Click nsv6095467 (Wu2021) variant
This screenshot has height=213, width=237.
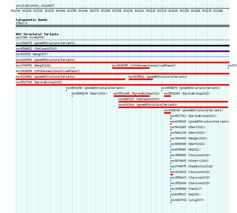coord(185,149)
